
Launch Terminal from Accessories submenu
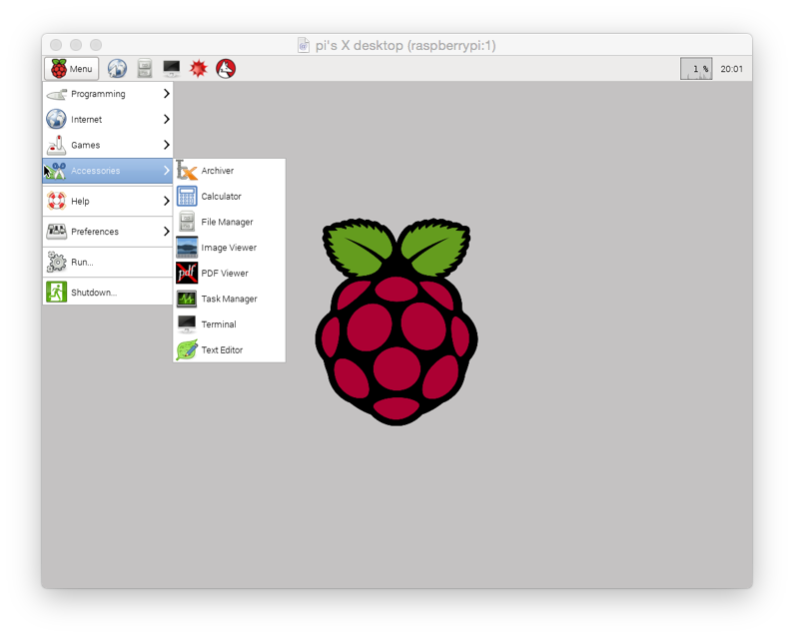tap(230, 324)
